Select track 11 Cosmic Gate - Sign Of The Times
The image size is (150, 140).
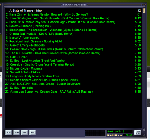point(73,49)
